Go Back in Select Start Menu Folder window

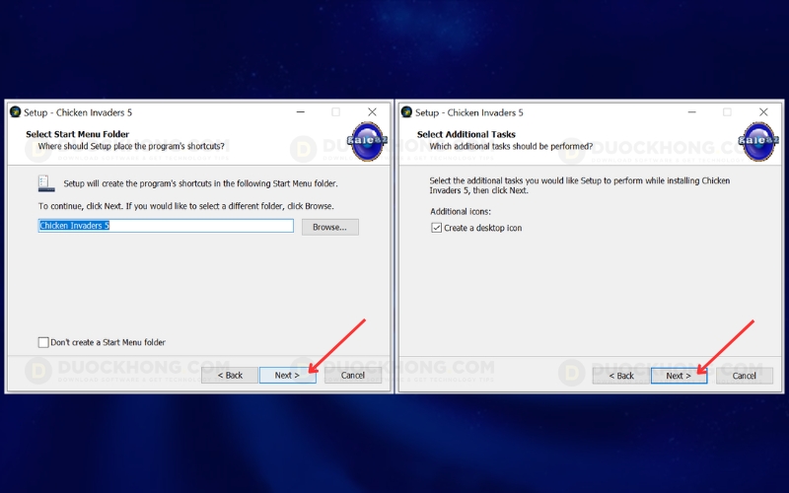click(x=230, y=376)
